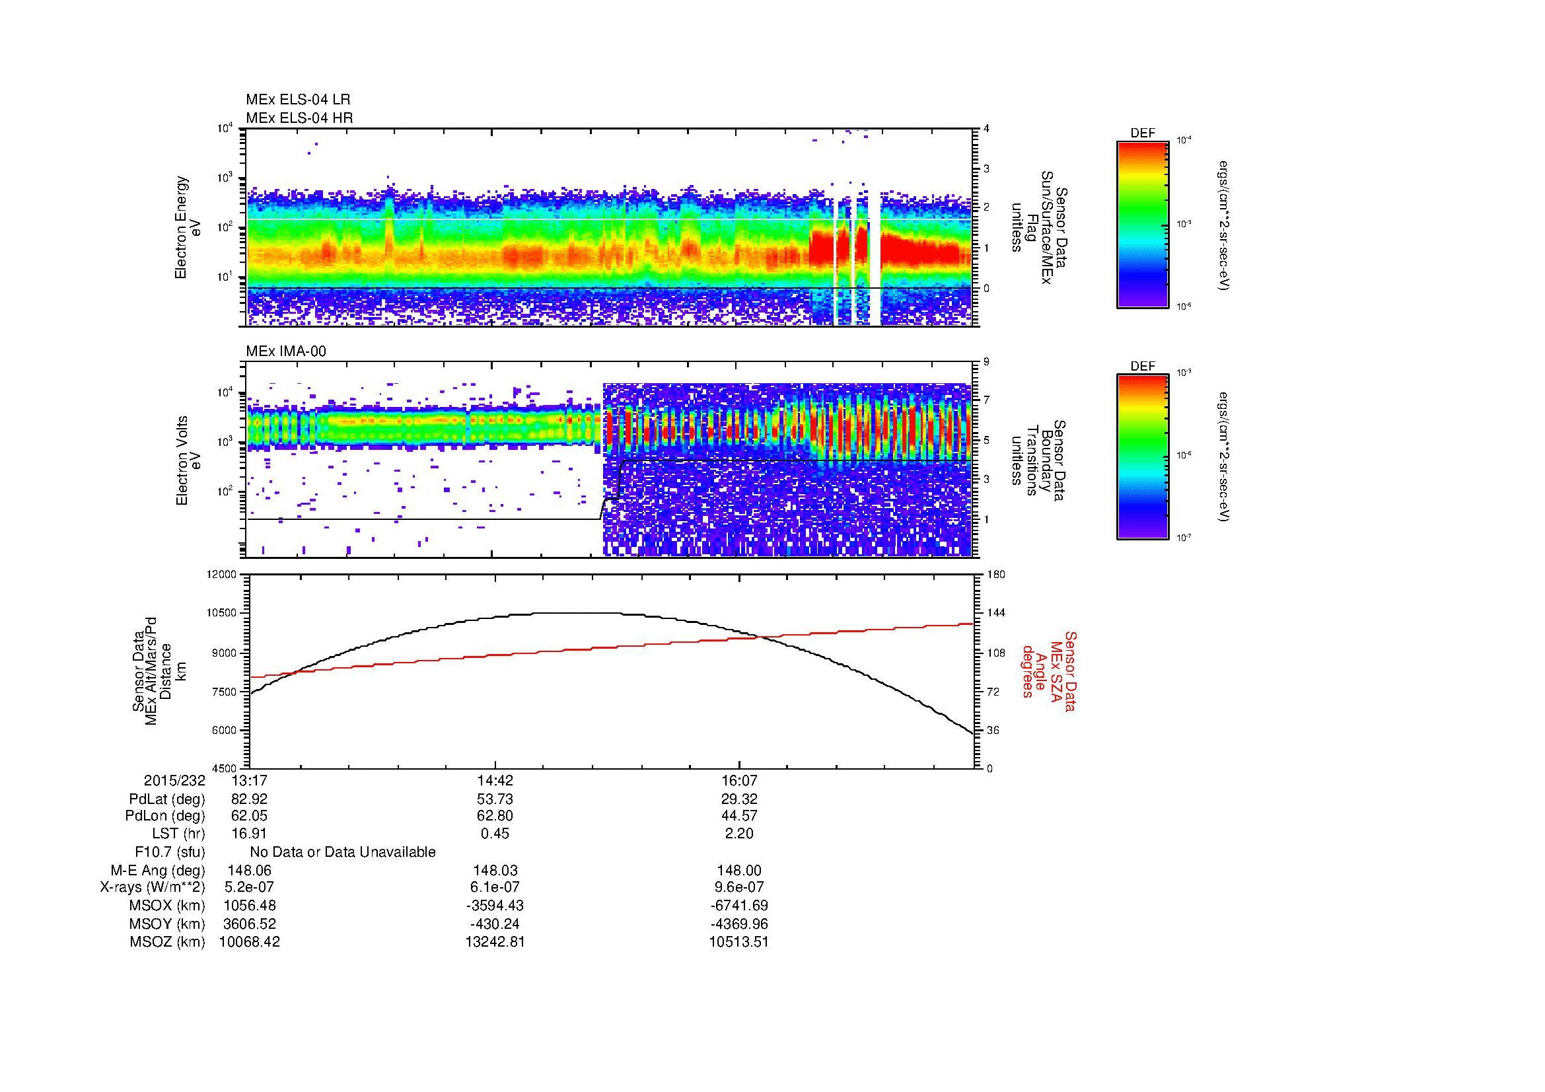
Task: Click the 12000 altitude axis tick
Action: (222, 575)
